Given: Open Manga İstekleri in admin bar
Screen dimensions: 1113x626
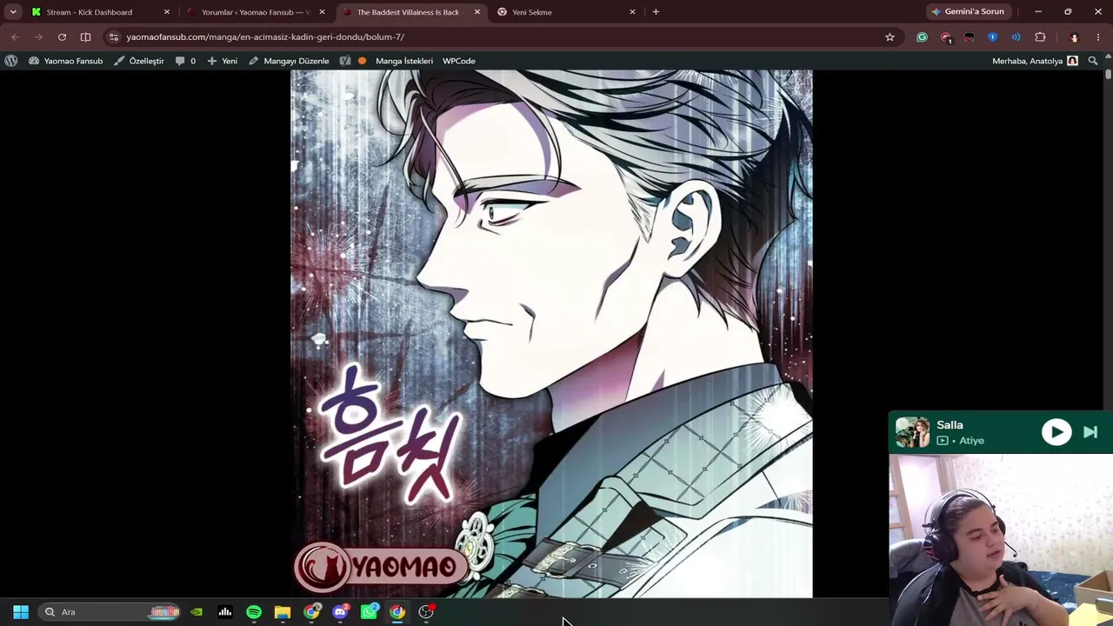Looking at the screenshot, I should point(404,61).
